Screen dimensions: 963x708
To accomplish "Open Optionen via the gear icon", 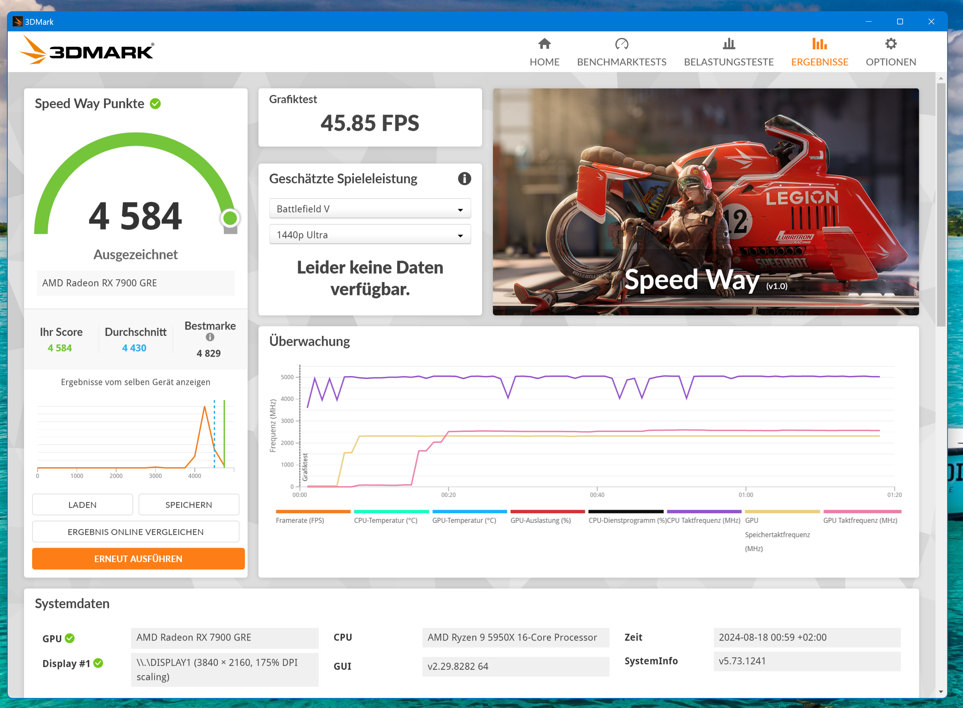I will pos(891,44).
